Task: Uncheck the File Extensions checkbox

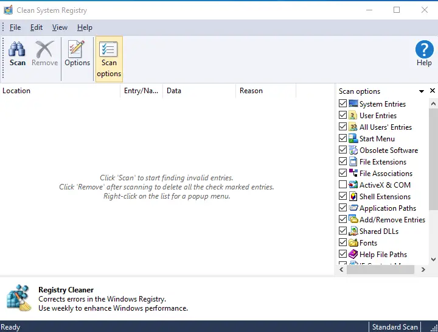Action: click(342, 161)
